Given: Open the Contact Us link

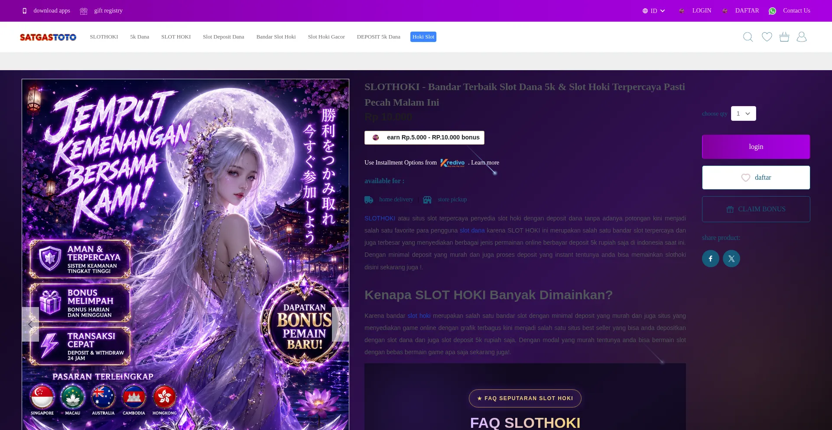Looking at the screenshot, I should click(796, 11).
